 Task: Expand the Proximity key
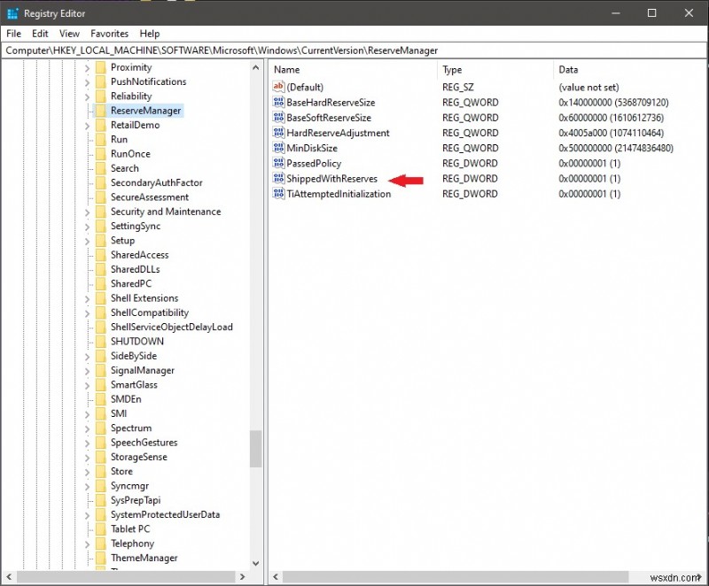pos(85,66)
